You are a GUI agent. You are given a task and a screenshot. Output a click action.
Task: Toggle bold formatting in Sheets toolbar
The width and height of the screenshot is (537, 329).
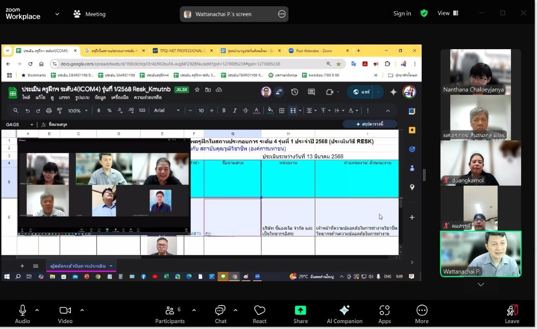coord(224,111)
